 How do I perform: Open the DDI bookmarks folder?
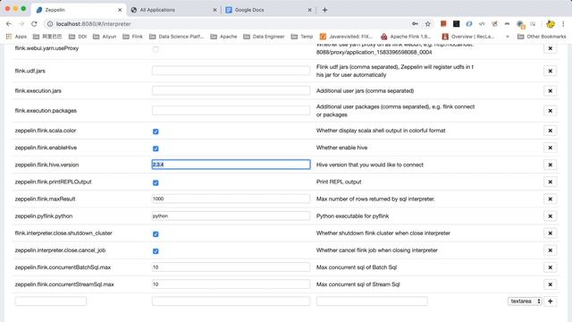[x=78, y=37]
